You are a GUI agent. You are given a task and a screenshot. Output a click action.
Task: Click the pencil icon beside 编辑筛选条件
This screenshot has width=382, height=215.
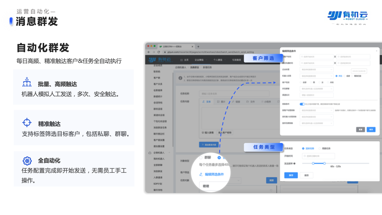coord(201,174)
